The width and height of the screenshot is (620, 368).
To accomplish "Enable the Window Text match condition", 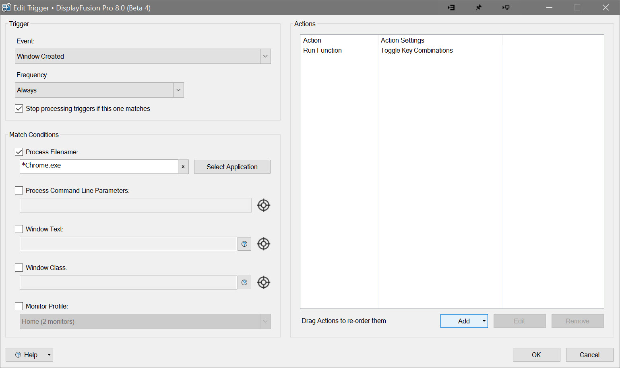I will tap(19, 229).
